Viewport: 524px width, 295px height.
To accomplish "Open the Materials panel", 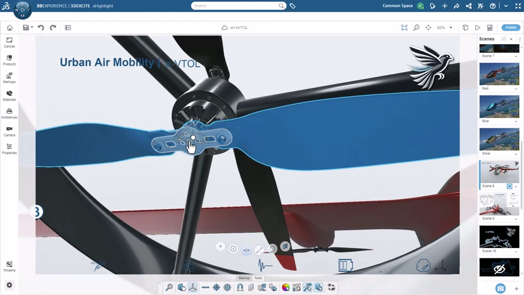I will [9, 96].
